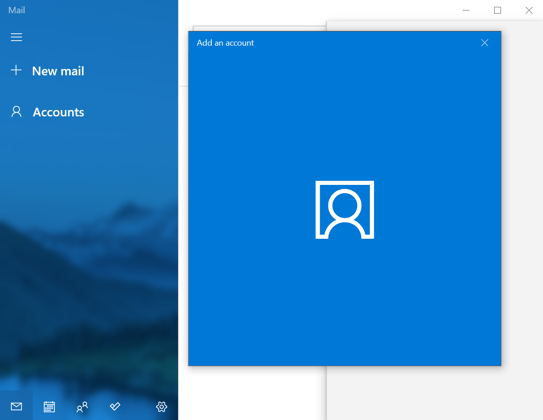Click the person icon beside Accounts
The image size is (543, 420).
[x=16, y=112]
